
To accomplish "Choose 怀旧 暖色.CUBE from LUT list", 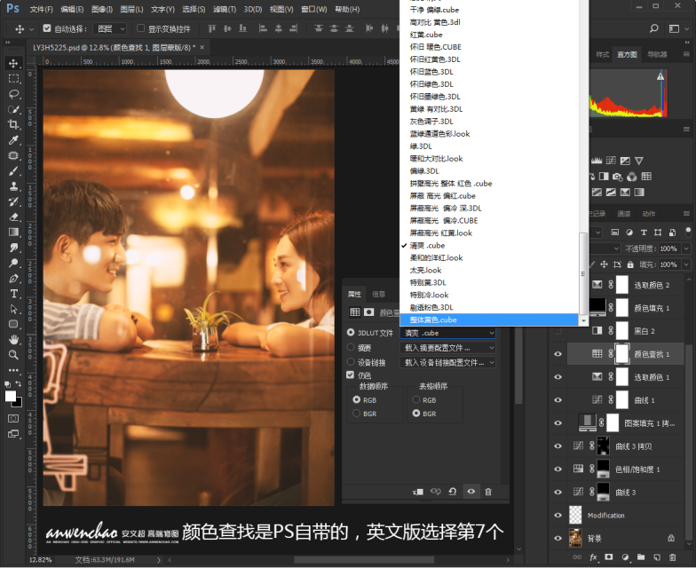I will (x=488, y=46).
